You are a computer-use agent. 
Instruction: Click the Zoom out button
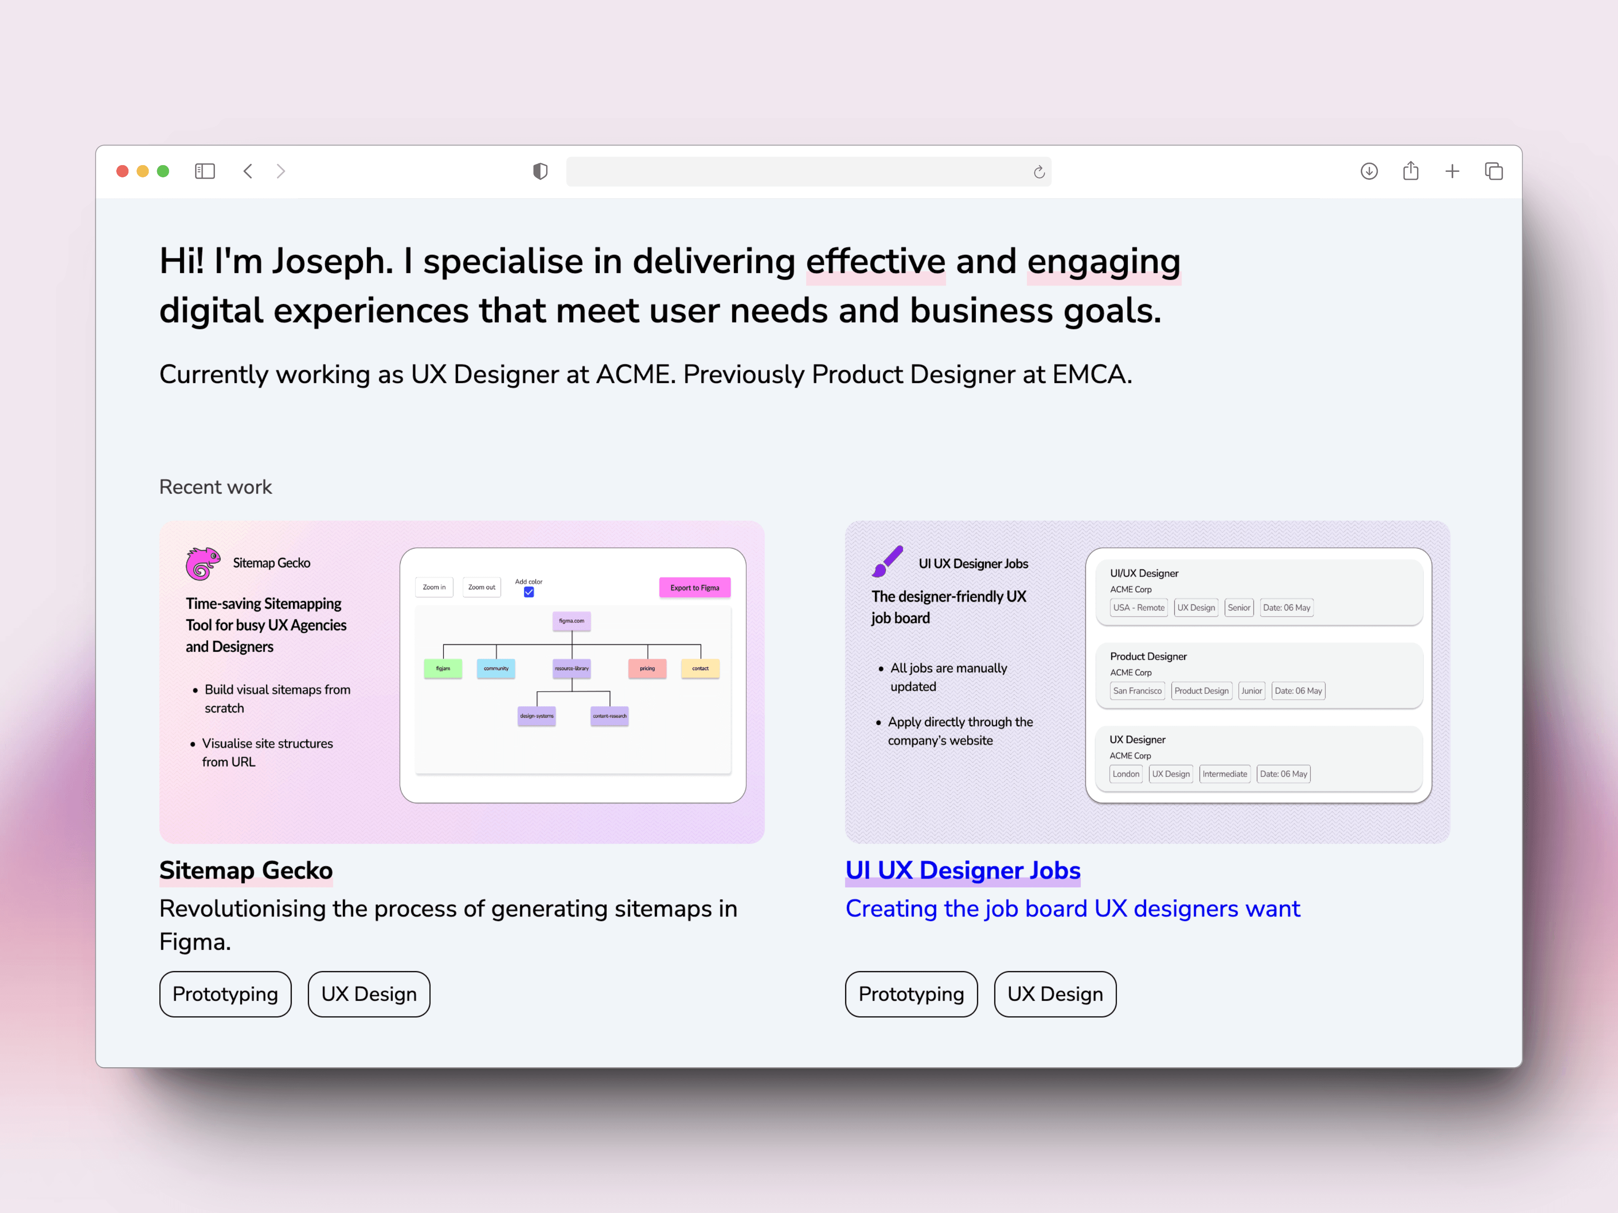pyautogui.click(x=481, y=587)
